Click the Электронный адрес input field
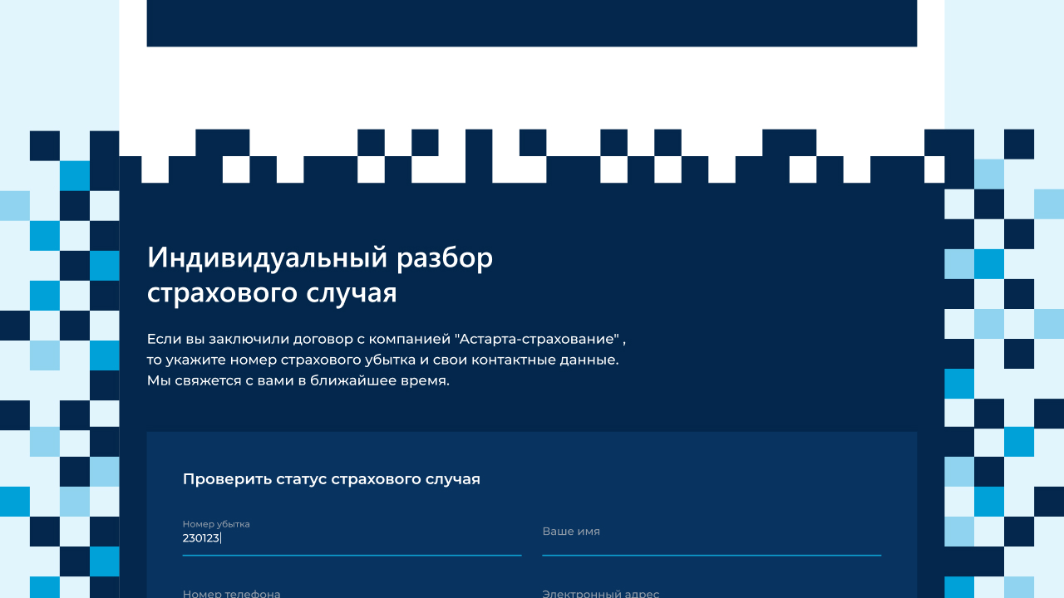 [711, 593]
